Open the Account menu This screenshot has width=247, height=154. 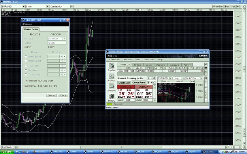pos(128,59)
